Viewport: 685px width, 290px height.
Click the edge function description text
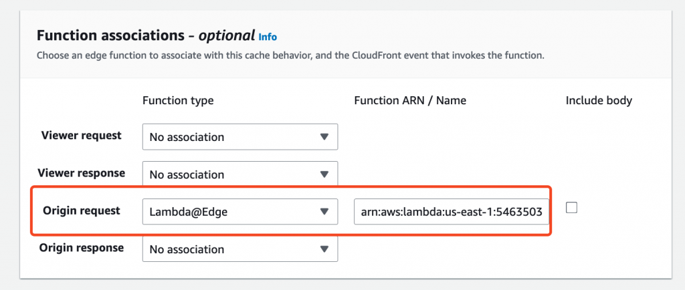290,55
